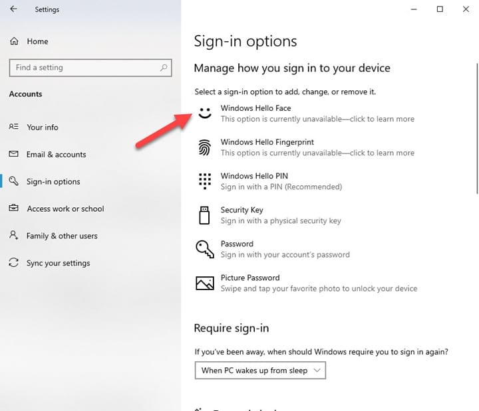Click the Family & other users icon
The width and height of the screenshot is (479, 411).
click(13, 235)
